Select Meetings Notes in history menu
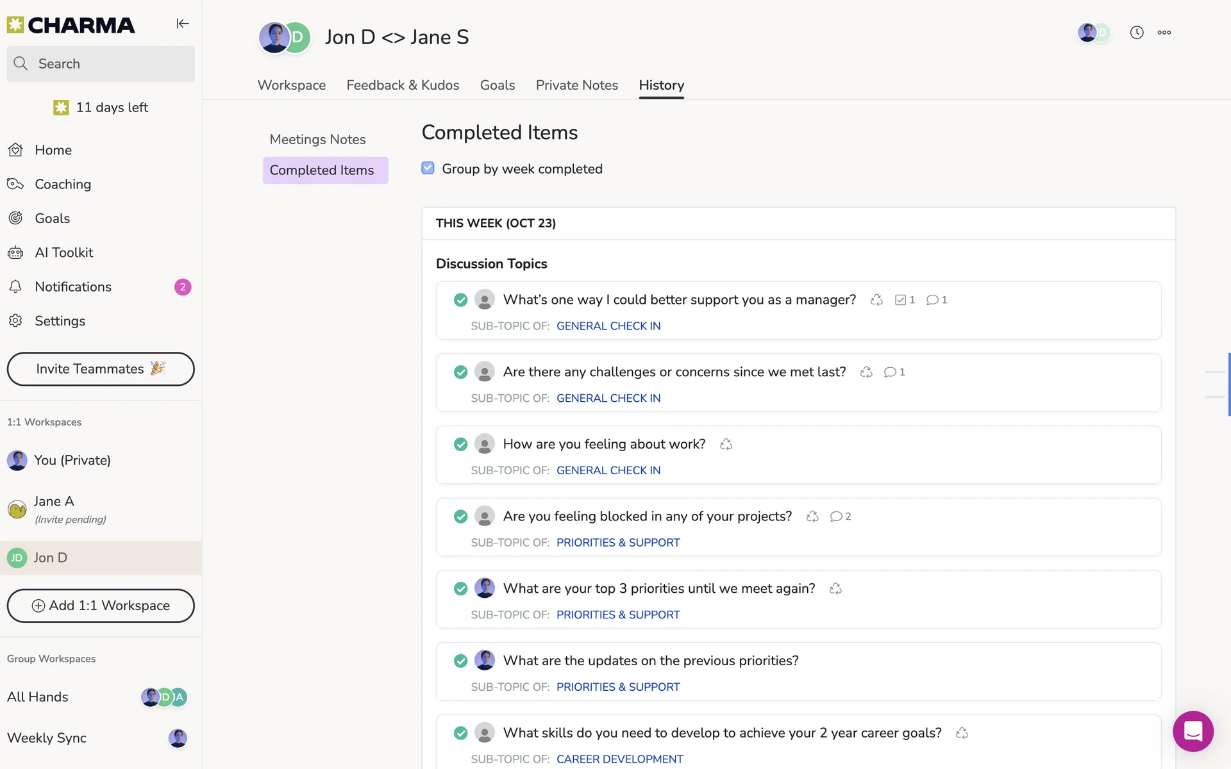 tap(317, 140)
